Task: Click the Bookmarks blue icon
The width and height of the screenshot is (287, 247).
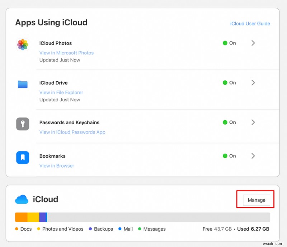Action: click(x=23, y=158)
